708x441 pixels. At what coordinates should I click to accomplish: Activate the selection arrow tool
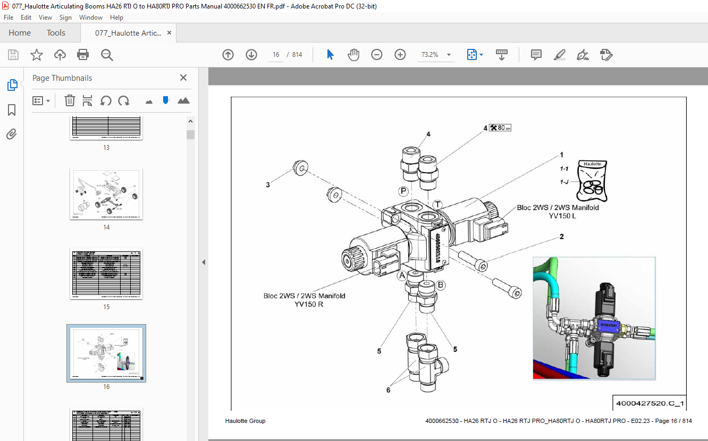(330, 55)
